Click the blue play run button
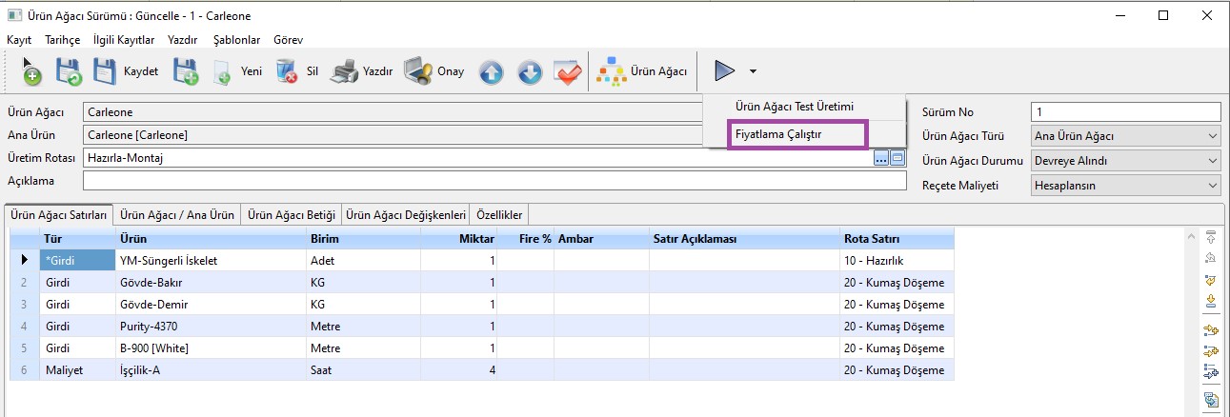The image size is (1230, 417). pyautogui.click(x=724, y=71)
